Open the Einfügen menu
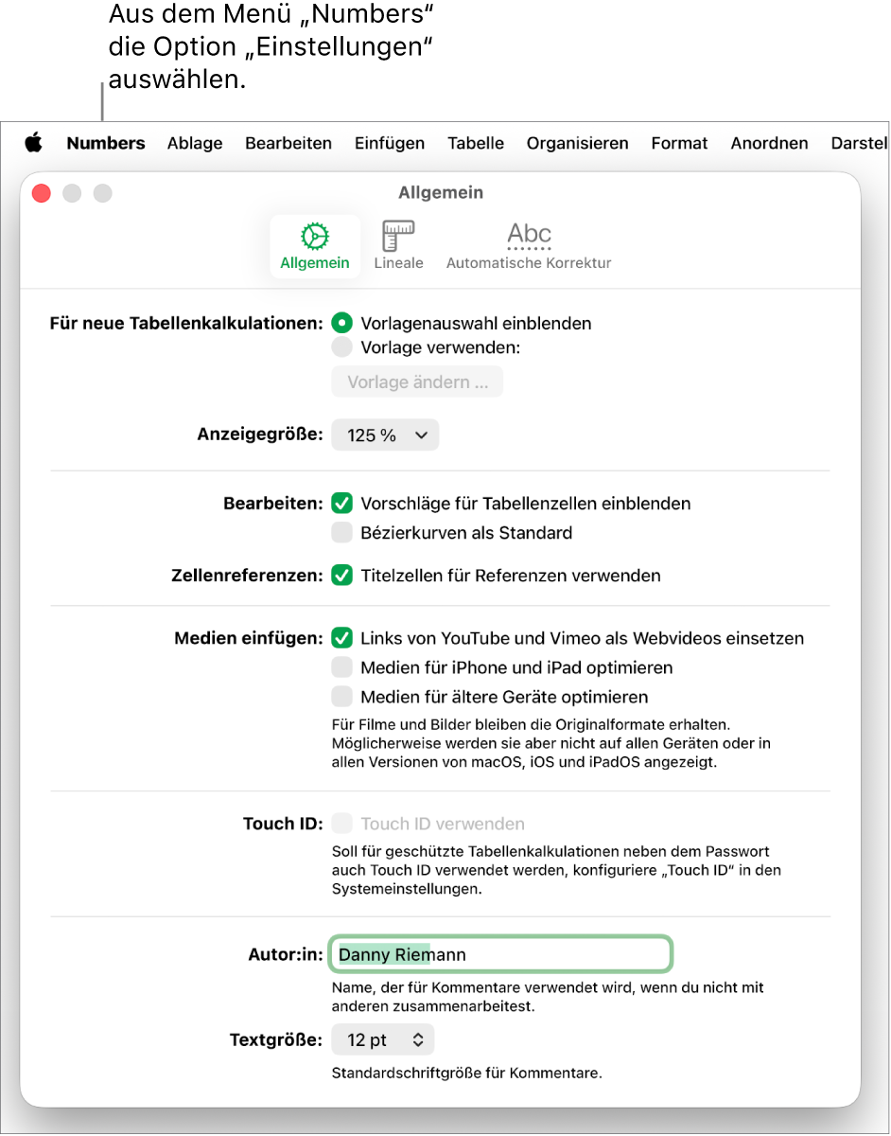The width and height of the screenshot is (891, 1136). point(390,143)
